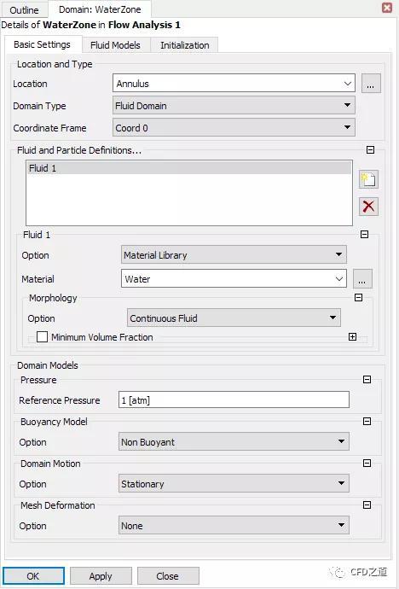399x589 pixels.
Task: Select Fluid 1 in the definitions list
Action: [x=189, y=168]
